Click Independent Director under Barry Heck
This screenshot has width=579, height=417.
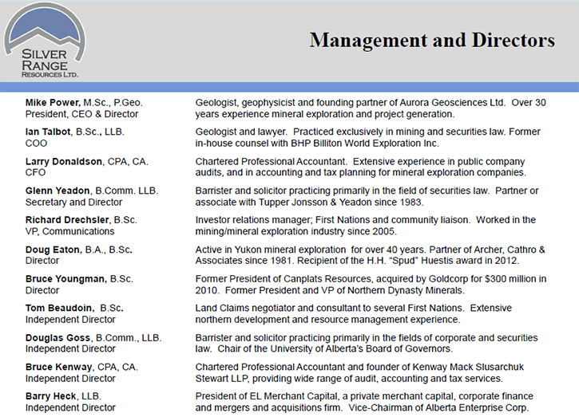click(x=70, y=407)
